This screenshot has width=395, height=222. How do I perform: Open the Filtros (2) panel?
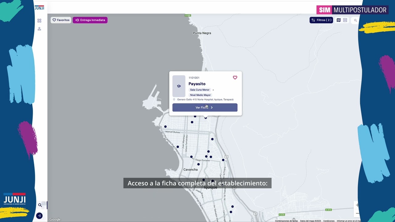coord(321,20)
